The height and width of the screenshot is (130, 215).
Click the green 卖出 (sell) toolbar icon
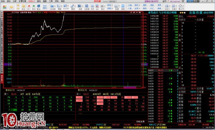(34, 7)
